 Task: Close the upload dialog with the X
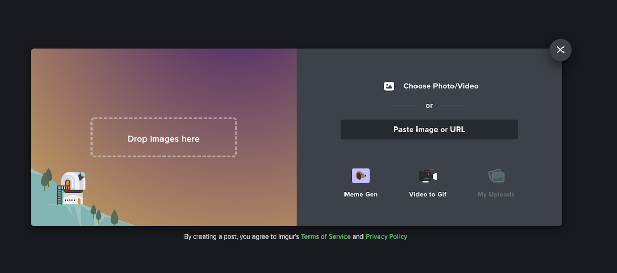point(560,50)
